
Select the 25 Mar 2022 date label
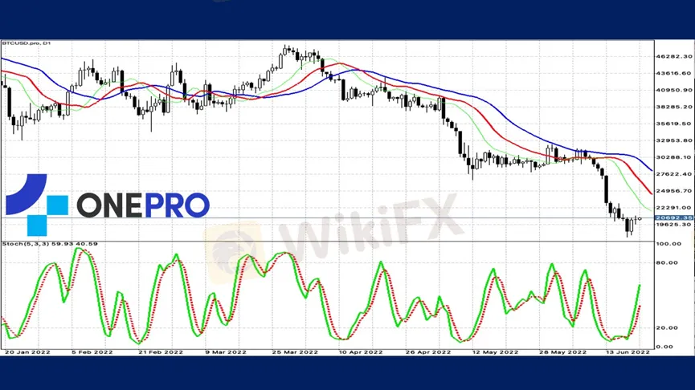286,352
